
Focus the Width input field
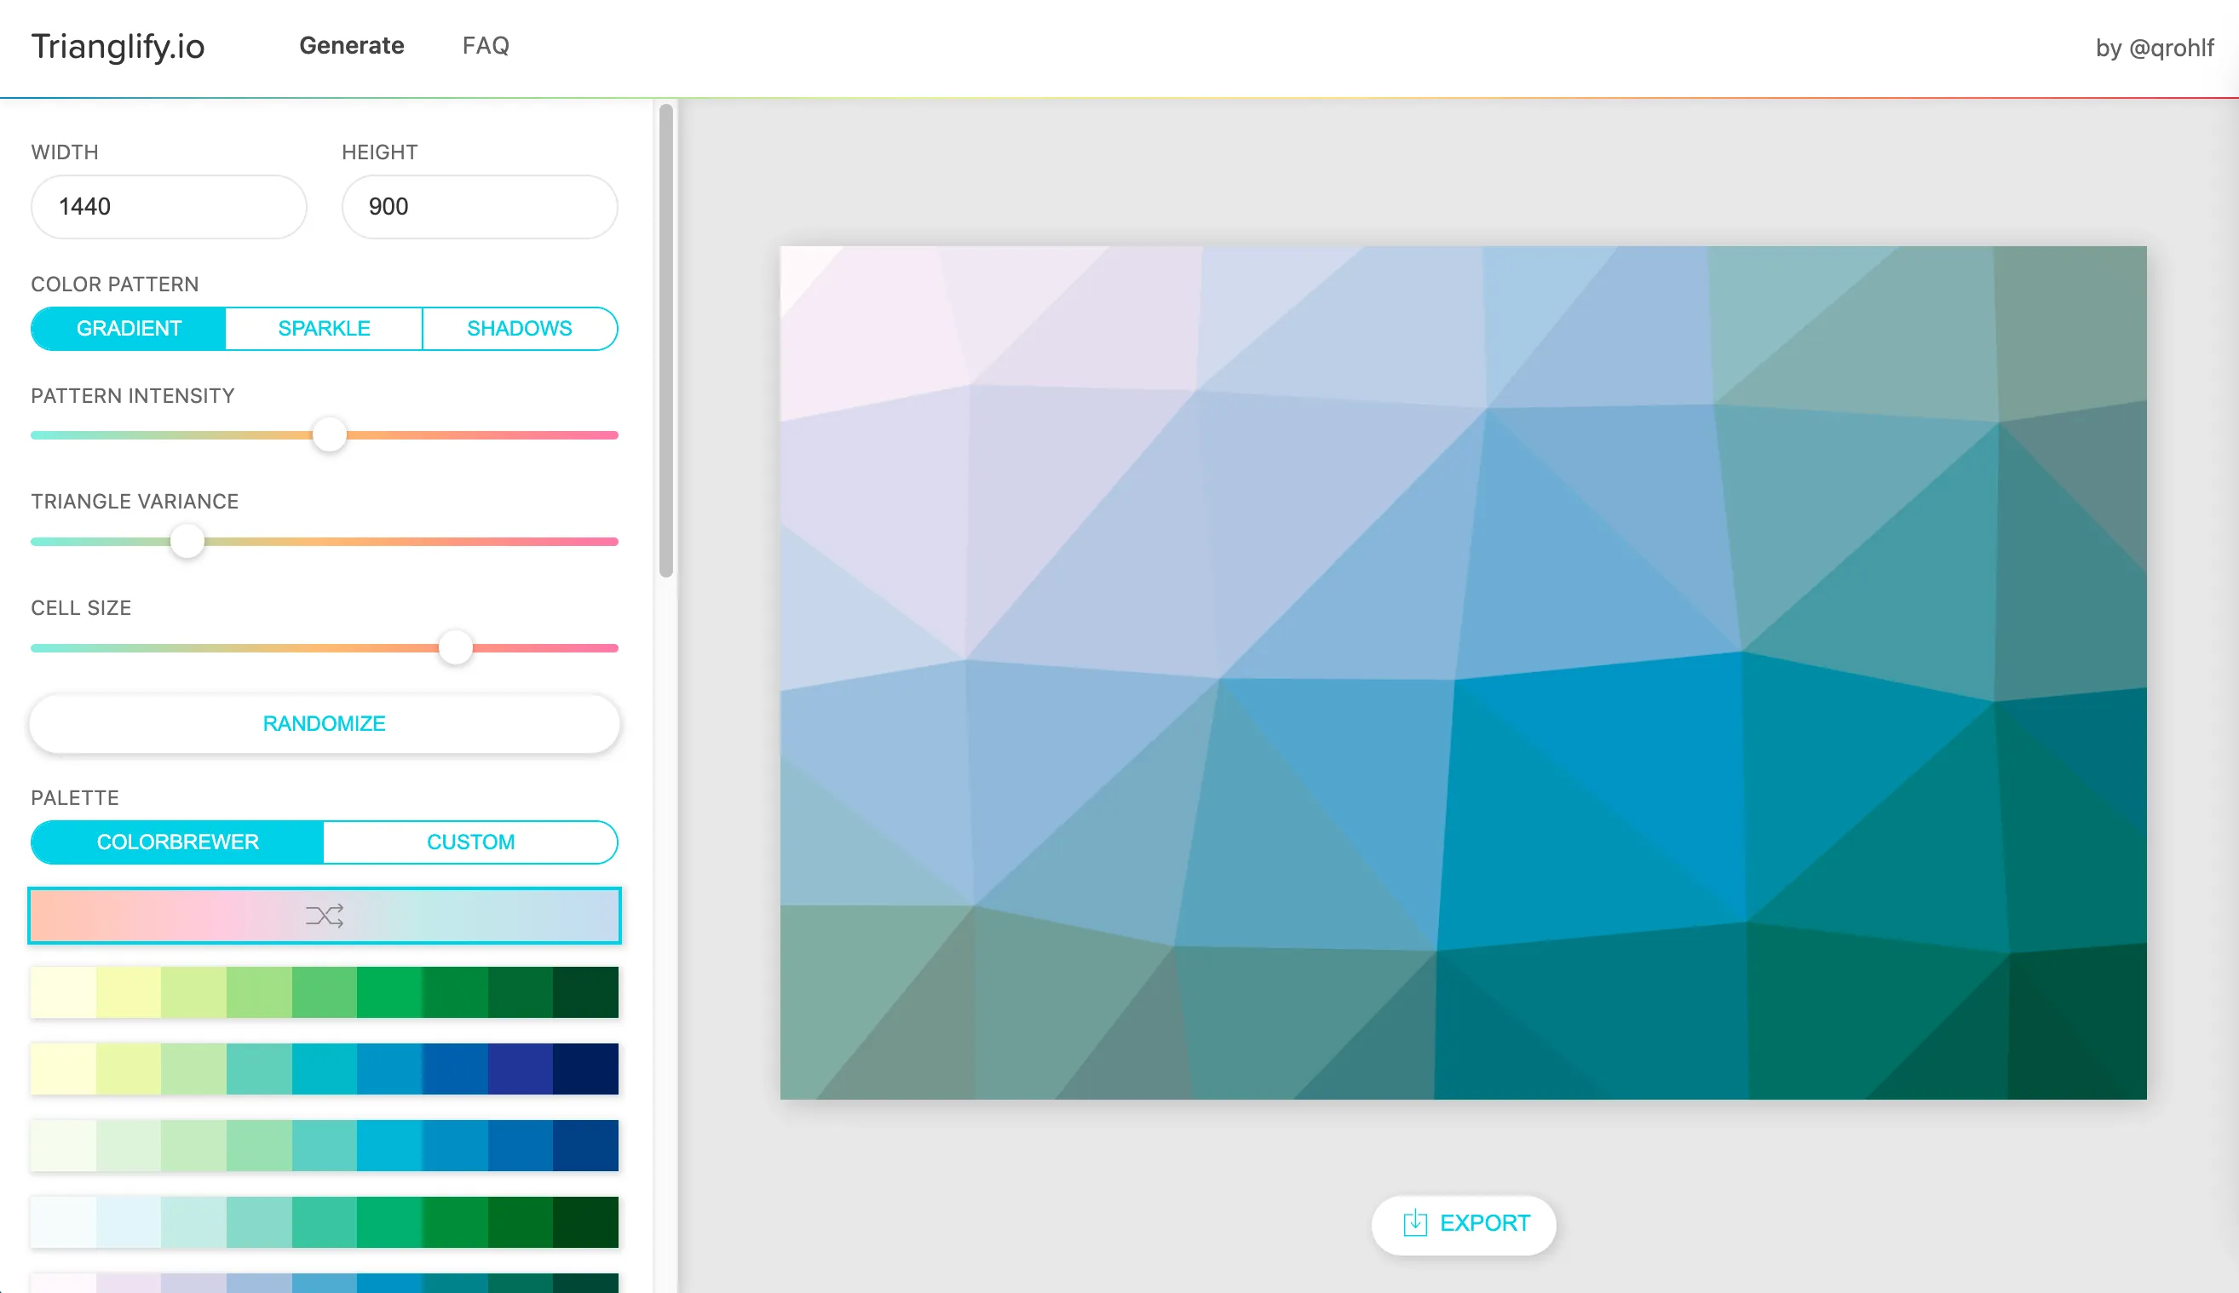[x=169, y=207]
